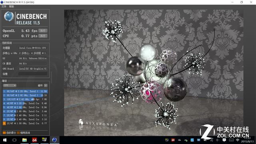Open the Windows Start button

[4, 140]
